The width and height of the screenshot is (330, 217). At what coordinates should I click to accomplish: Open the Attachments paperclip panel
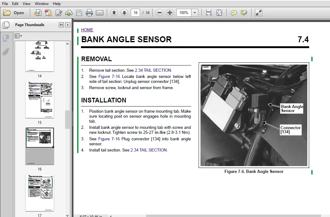pyautogui.click(x=6, y=52)
